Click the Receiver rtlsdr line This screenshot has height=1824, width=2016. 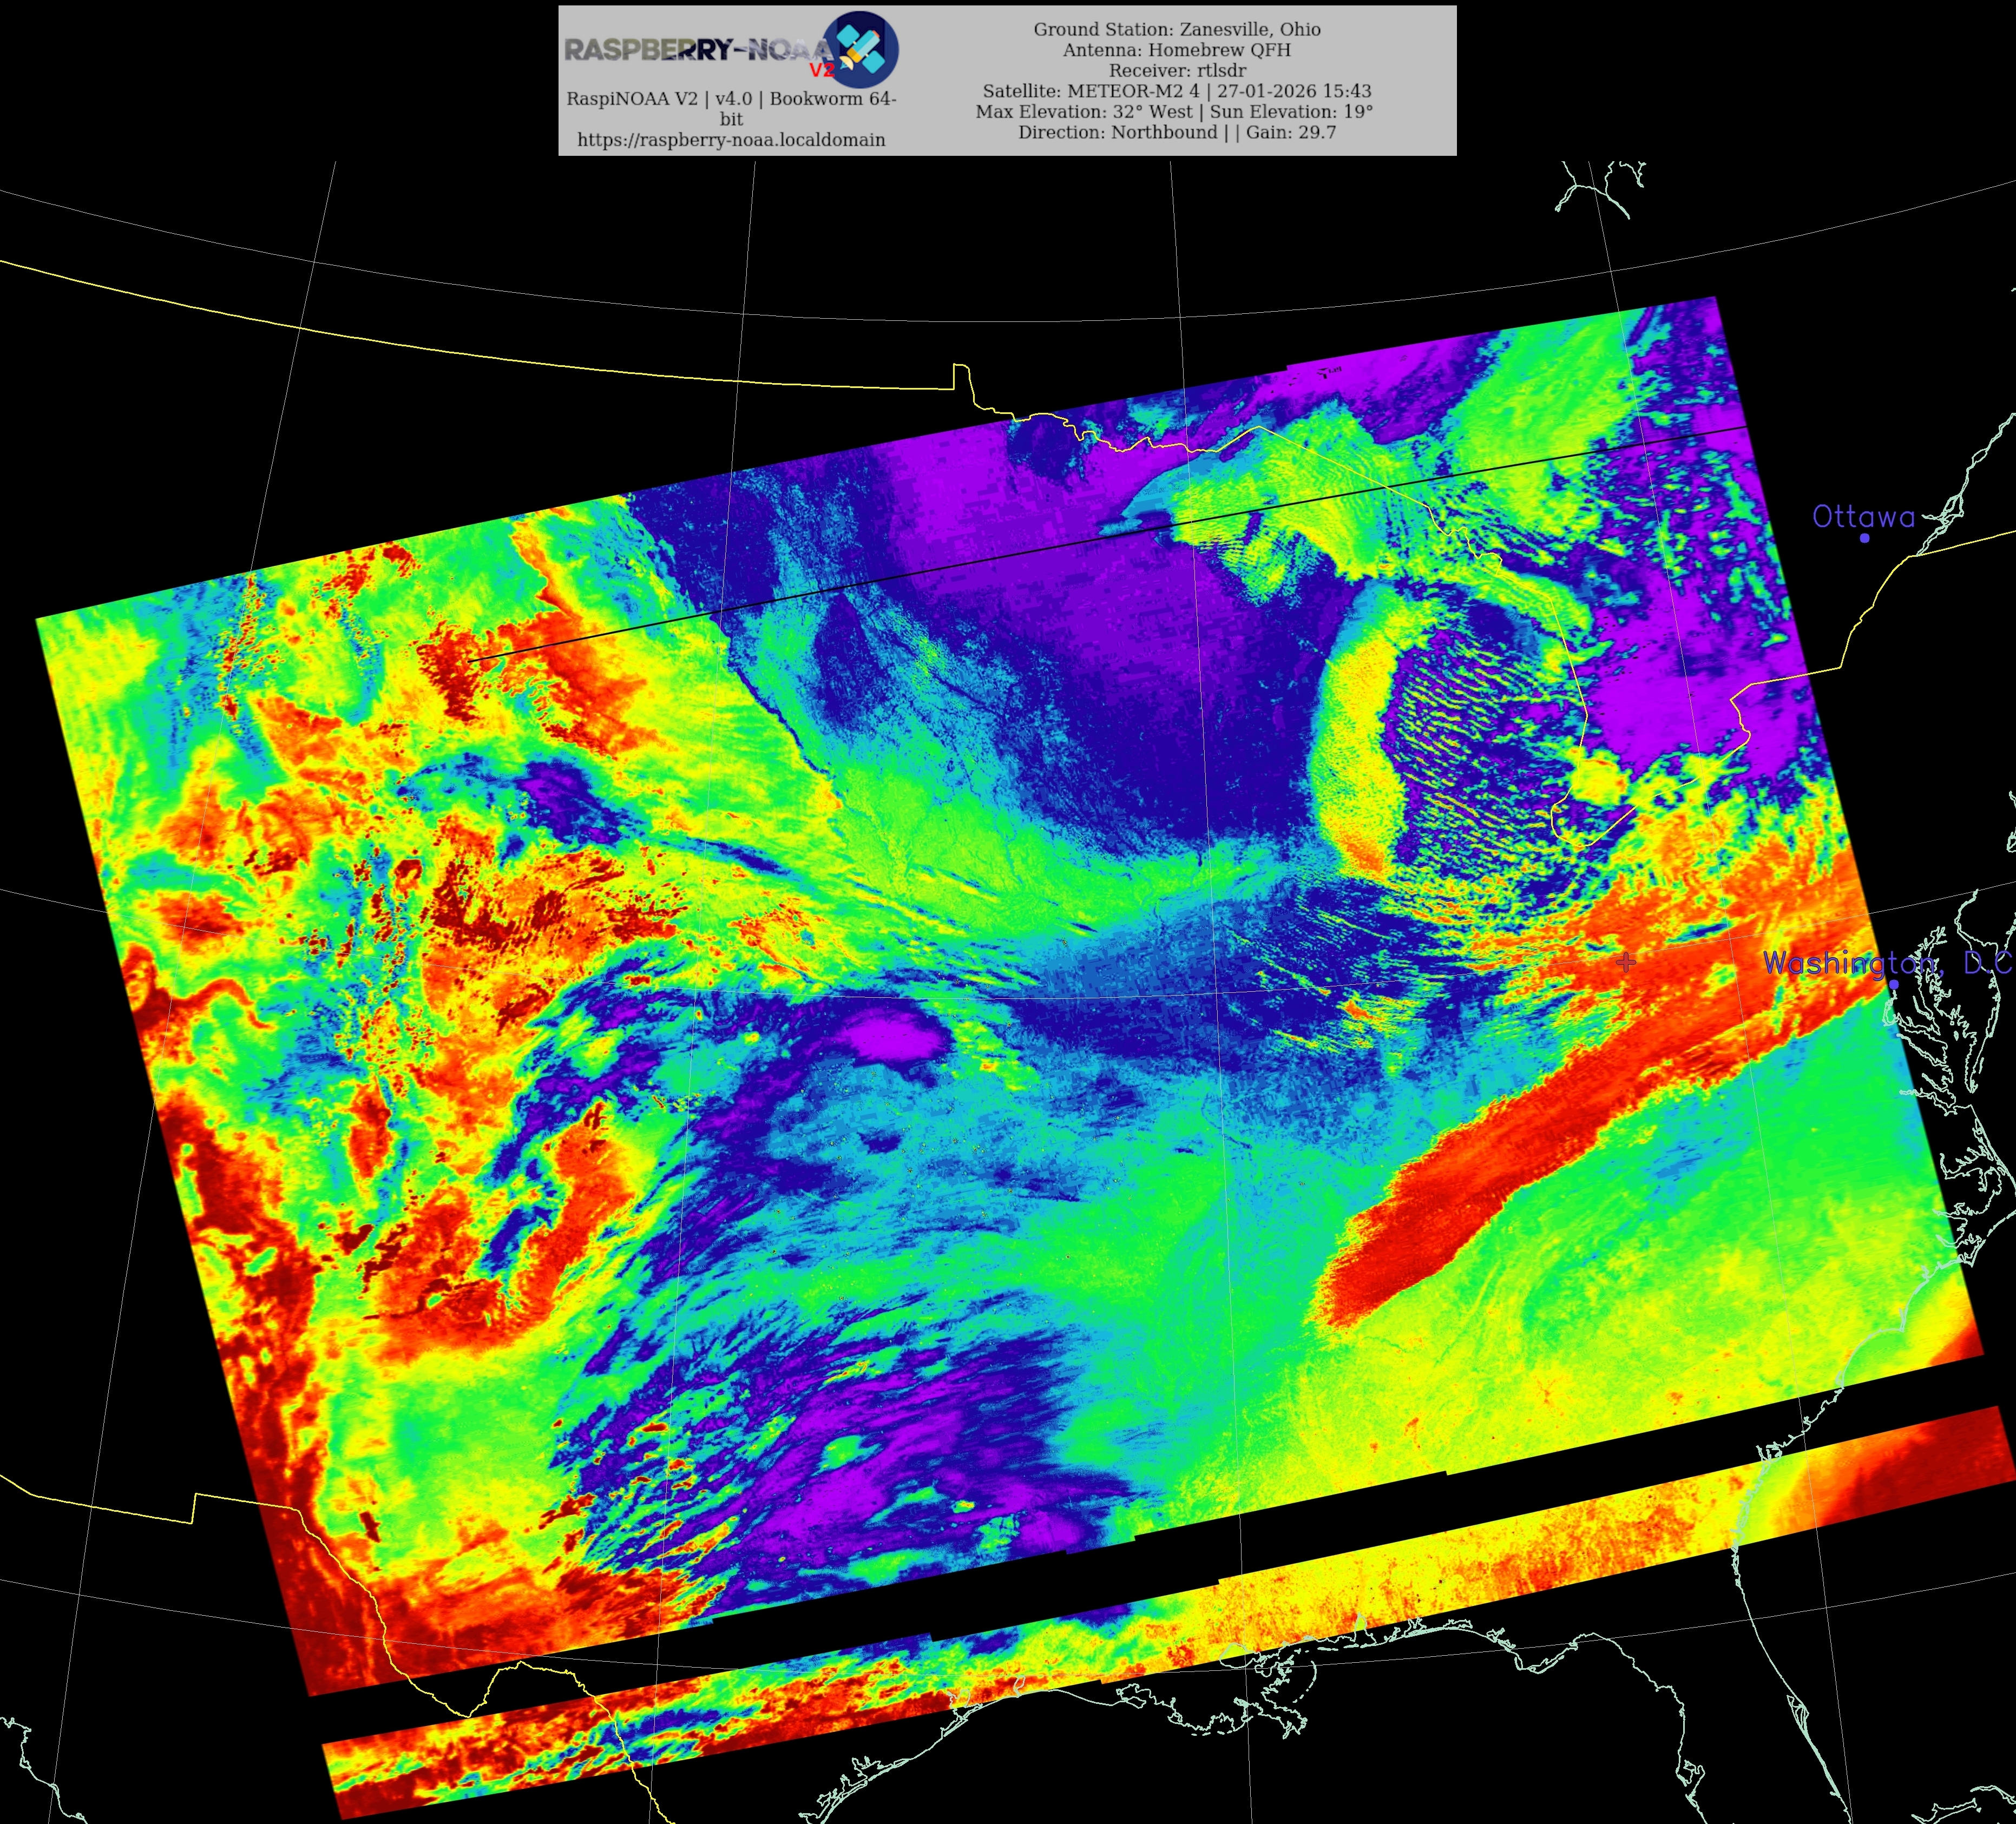1177,71
